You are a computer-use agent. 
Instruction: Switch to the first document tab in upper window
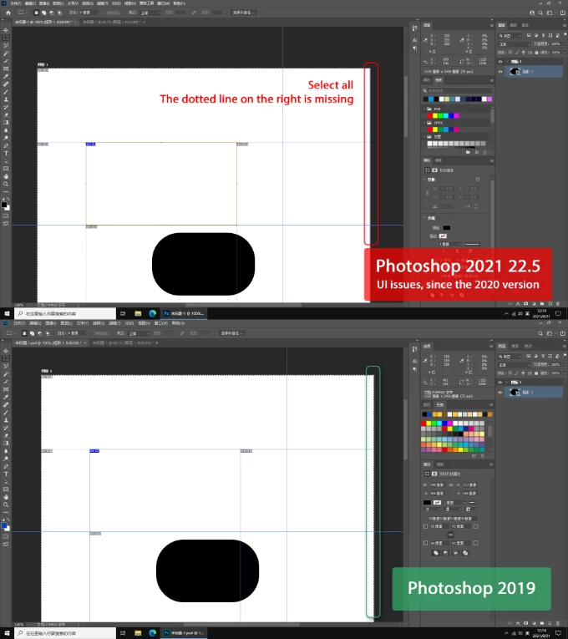point(43,22)
